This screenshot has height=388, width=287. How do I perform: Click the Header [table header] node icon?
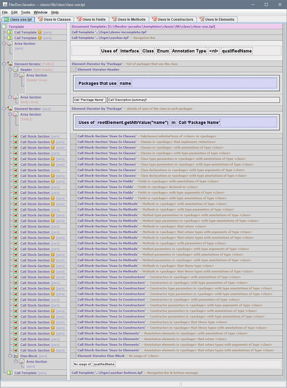click(x=16, y=70)
